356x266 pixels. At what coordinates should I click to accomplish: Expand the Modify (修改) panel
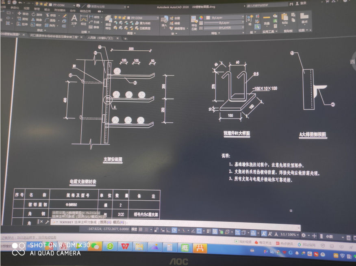[x=41, y=30]
